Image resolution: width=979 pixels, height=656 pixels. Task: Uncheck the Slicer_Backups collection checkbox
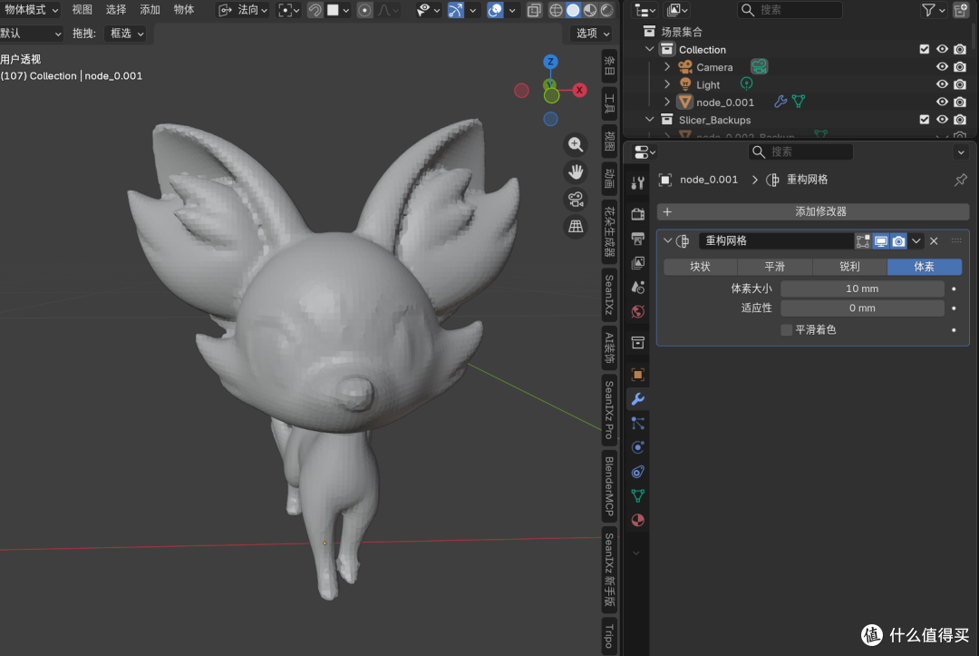[x=925, y=120]
